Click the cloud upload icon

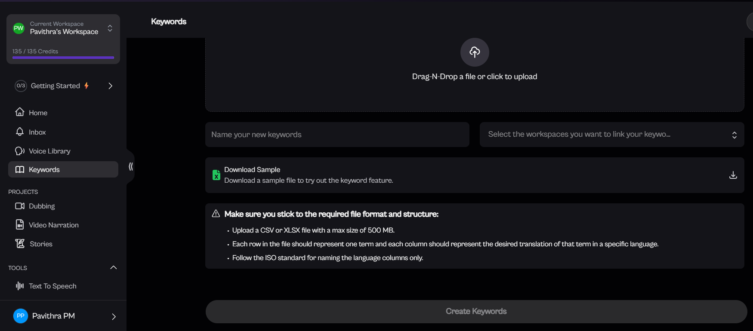click(x=475, y=52)
